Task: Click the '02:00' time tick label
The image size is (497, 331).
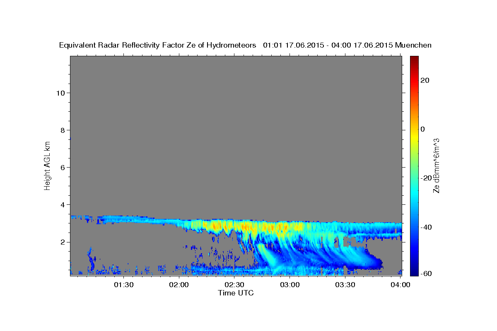Action: [179, 285]
